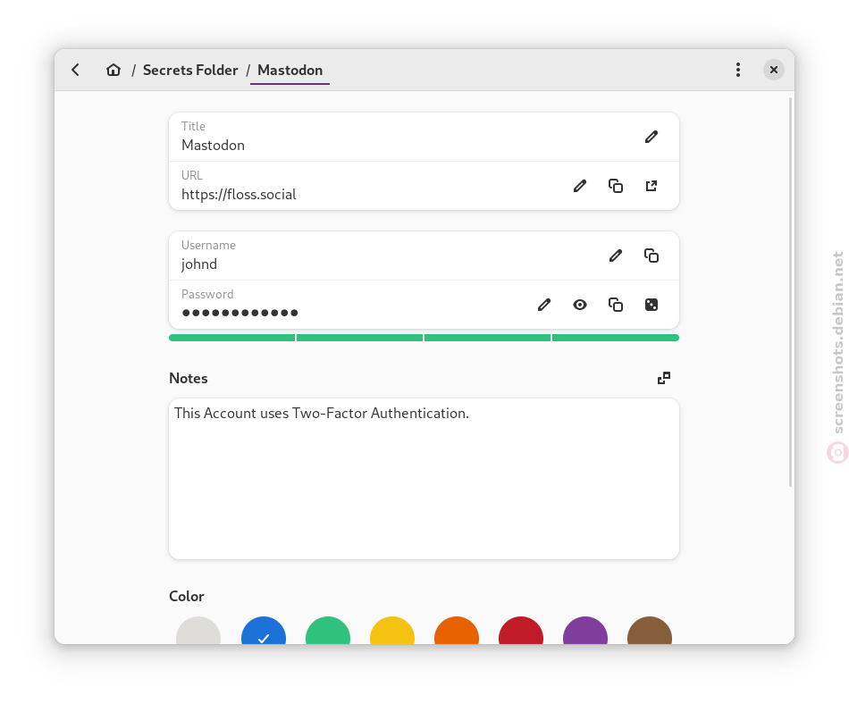Copy the Password to clipboard

point(616,305)
